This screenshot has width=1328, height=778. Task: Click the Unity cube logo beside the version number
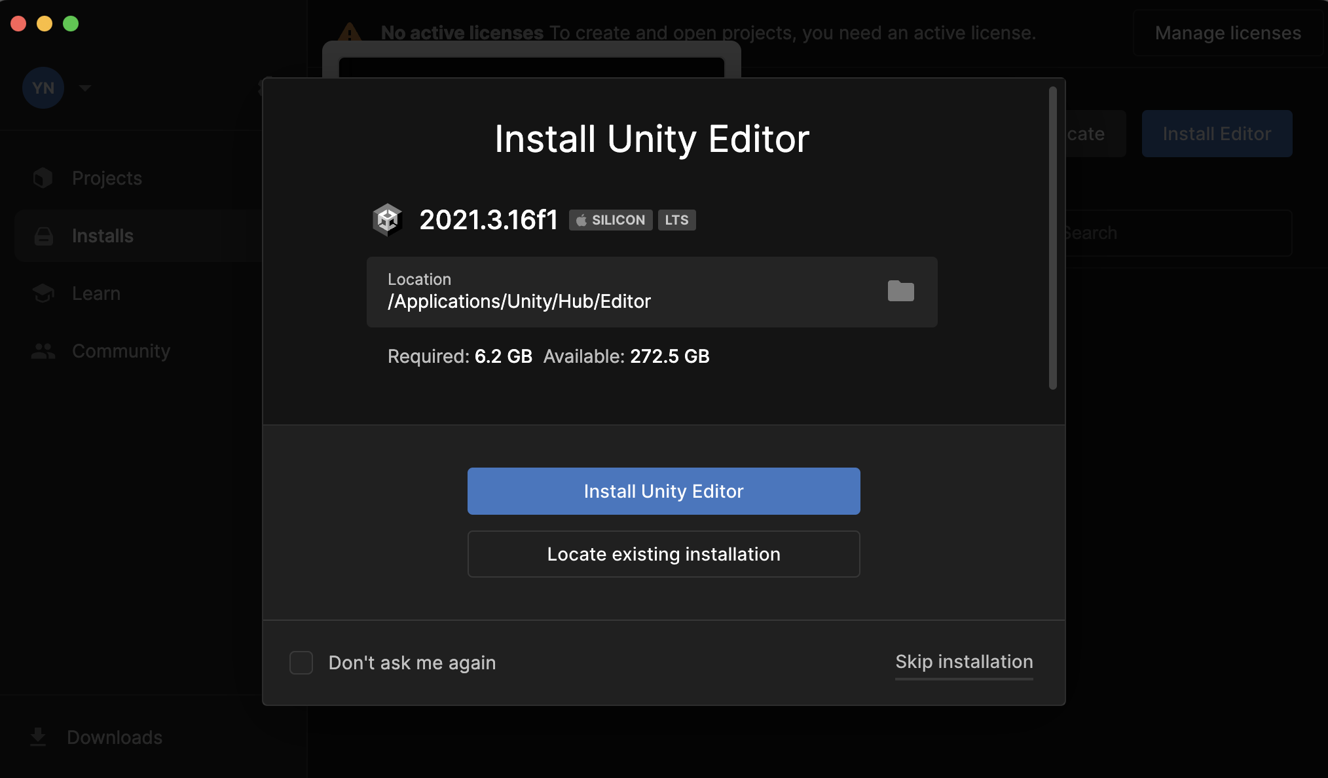click(x=387, y=220)
